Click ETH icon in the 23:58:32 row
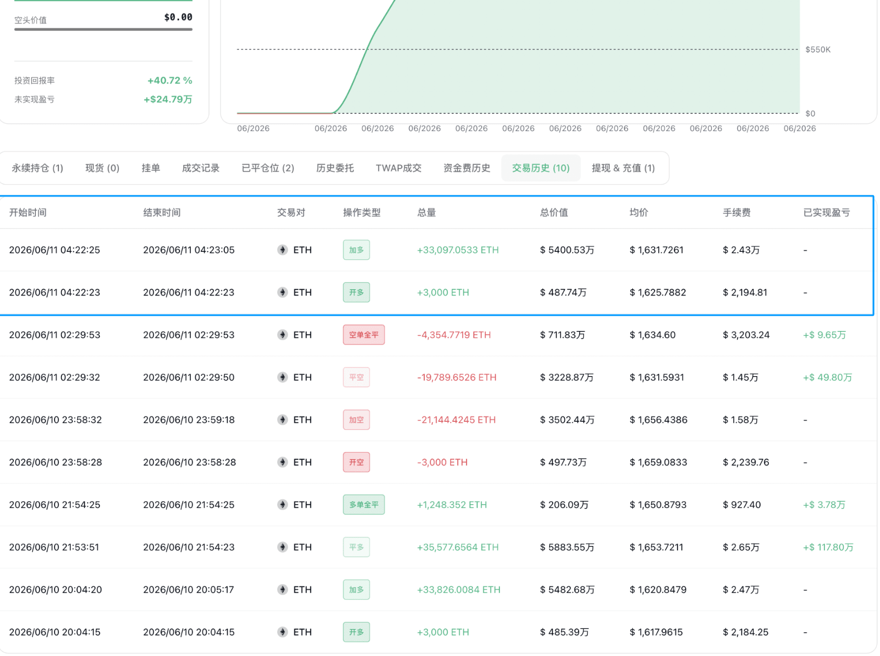Image resolution: width=880 pixels, height=656 pixels. click(x=282, y=420)
